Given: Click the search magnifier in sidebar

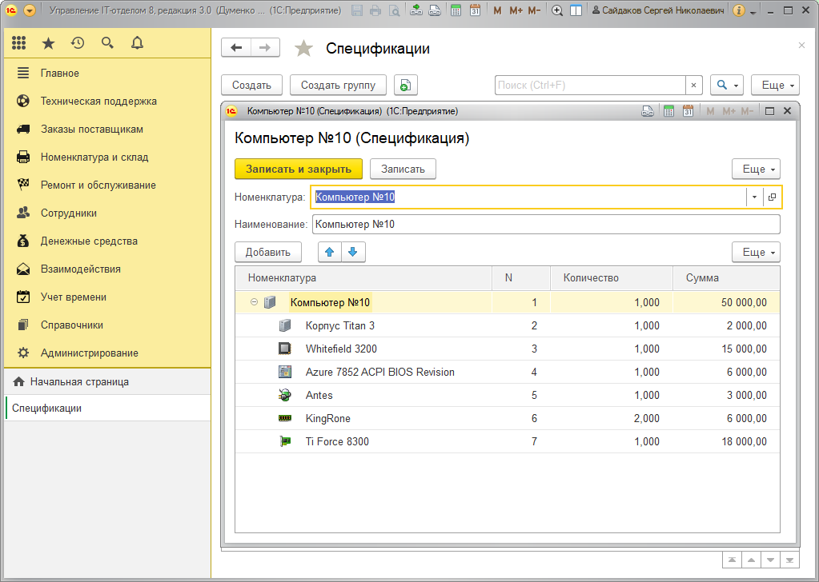Looking at the screenshot, I should tap(107, 43).
